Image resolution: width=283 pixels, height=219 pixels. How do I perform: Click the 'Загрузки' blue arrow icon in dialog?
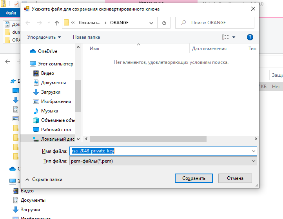point(36,92)
